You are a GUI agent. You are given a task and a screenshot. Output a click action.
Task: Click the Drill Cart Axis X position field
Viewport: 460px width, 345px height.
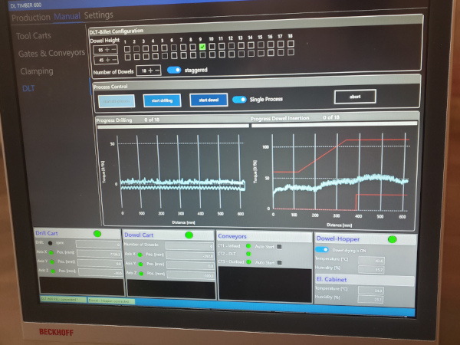click(x=100, y=254)
